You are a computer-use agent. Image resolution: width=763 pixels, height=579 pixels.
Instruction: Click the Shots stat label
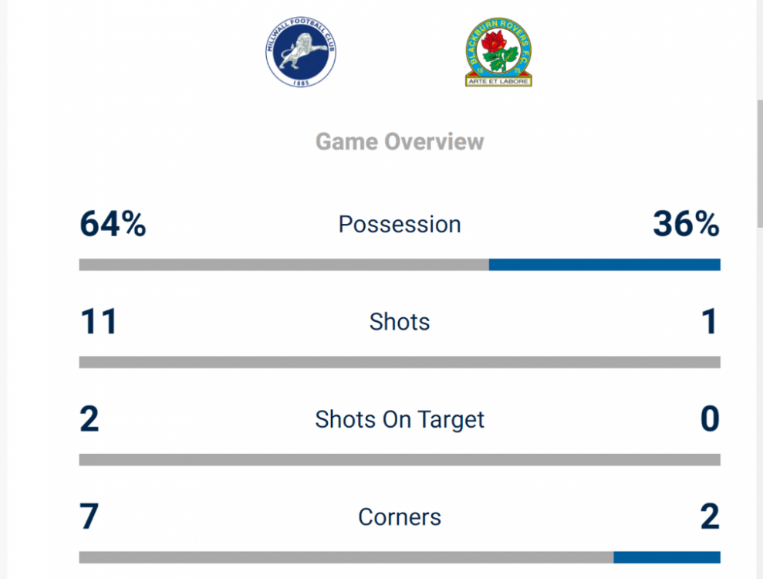[400, 322]
